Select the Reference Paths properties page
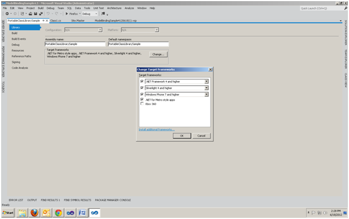The image size is (349, 219). click(21, 56)
